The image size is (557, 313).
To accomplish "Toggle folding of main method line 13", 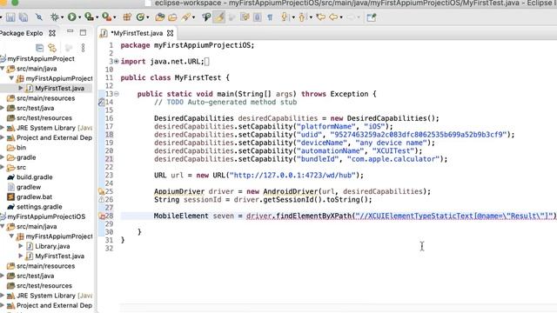I will tap(116, 94).
